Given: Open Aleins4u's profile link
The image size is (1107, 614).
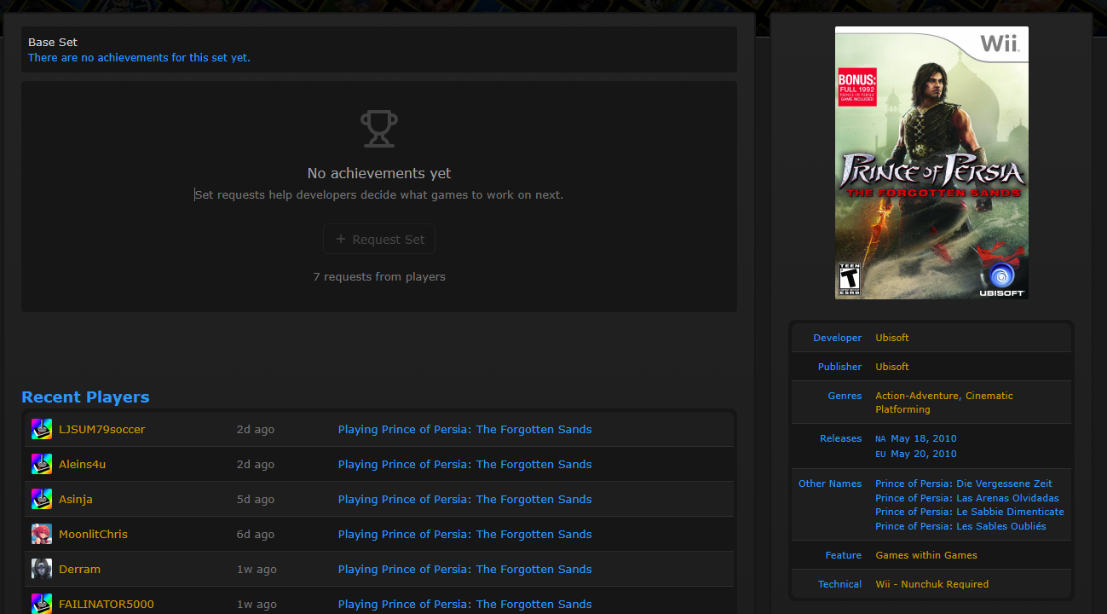Looking at the screenshot, I should tap(83, 464).
